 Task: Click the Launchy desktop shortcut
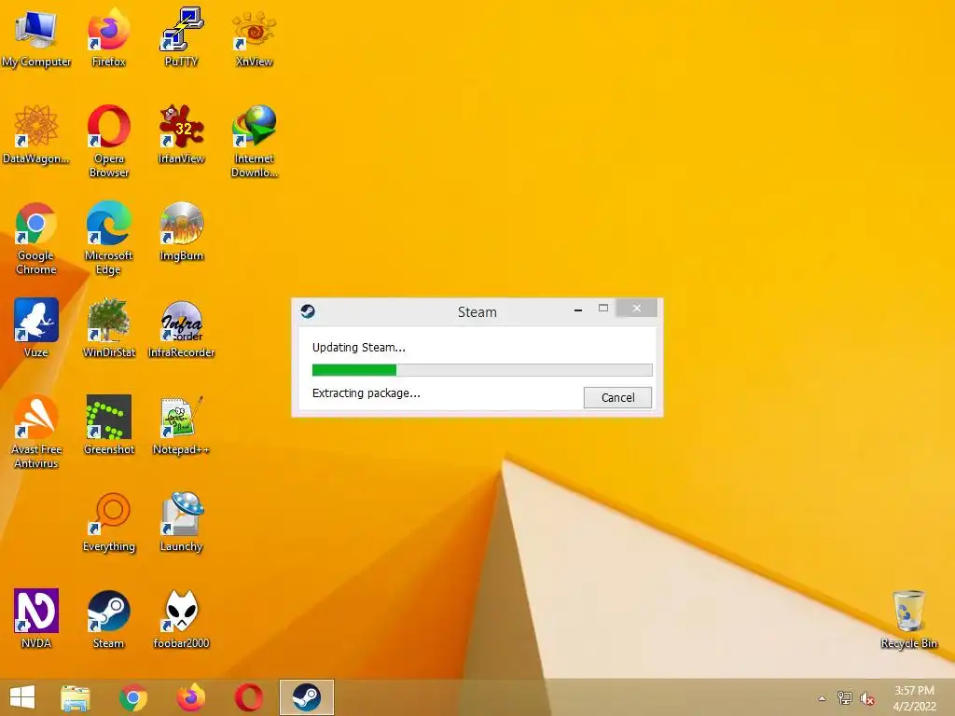(181, 522)
